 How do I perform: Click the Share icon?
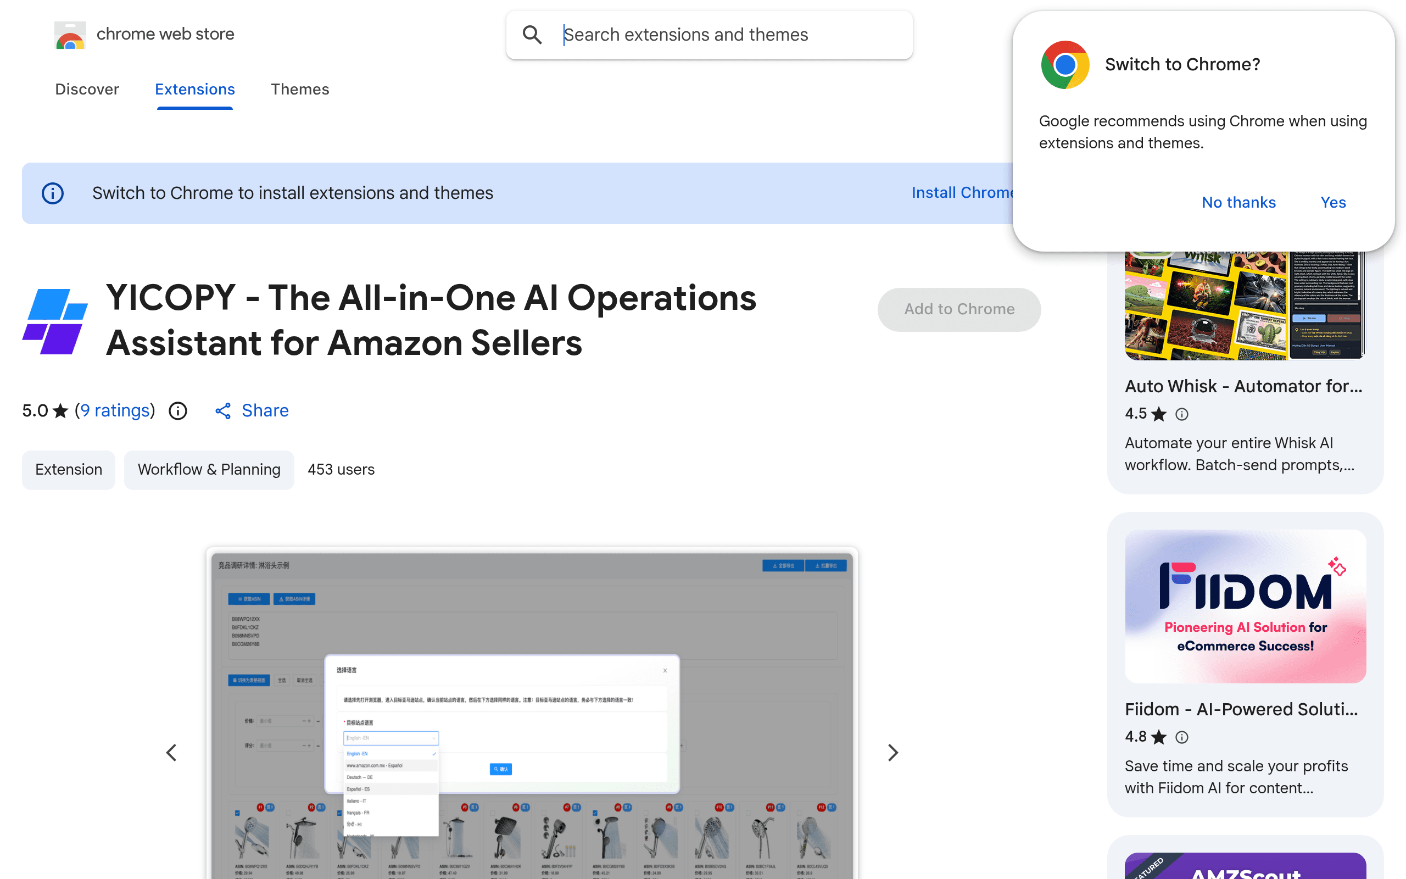click(223, 411)
